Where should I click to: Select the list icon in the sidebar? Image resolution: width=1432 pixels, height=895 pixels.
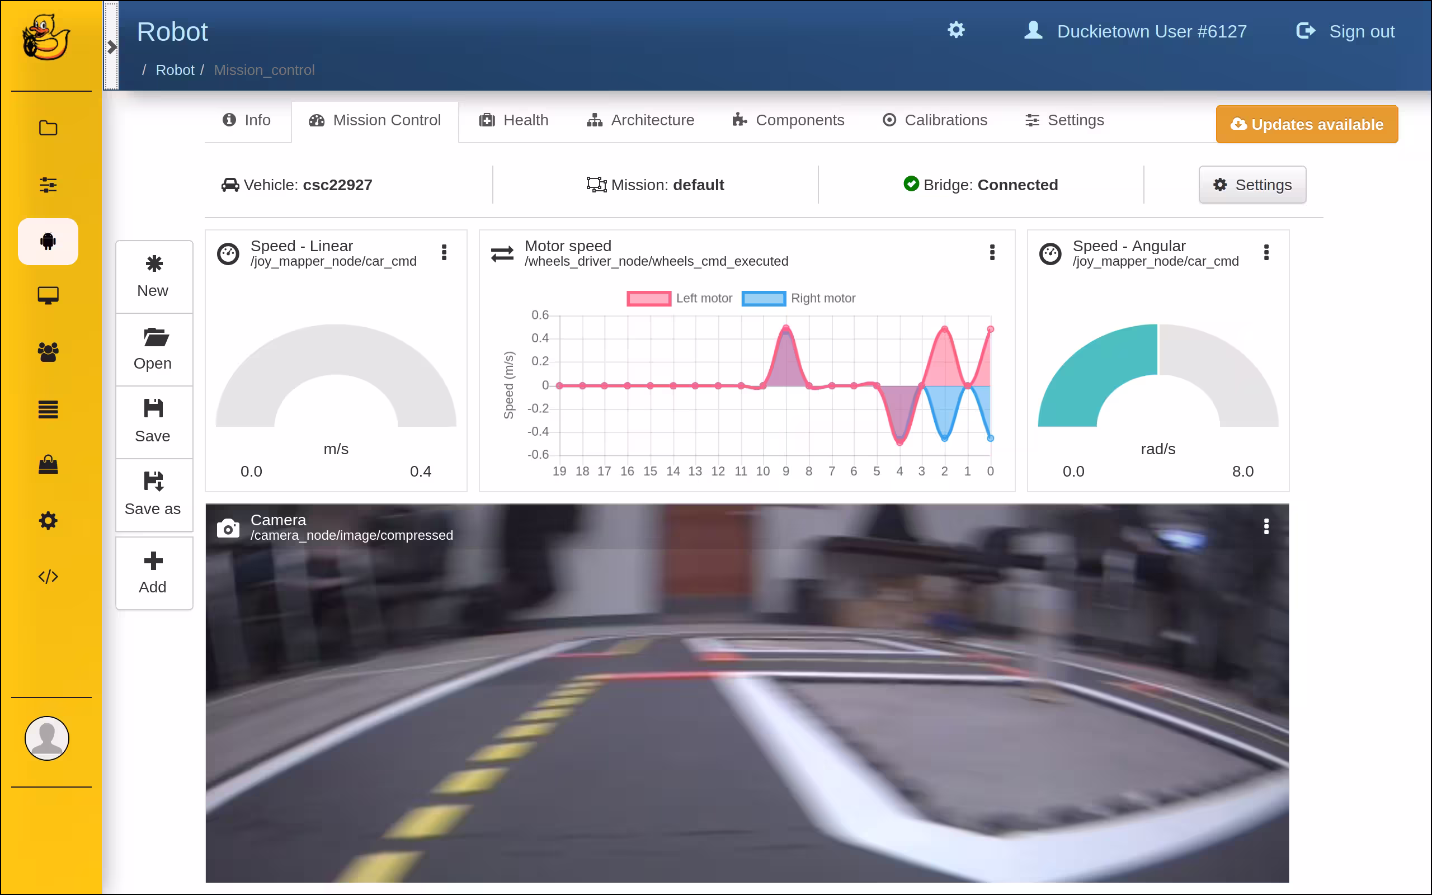48,409
